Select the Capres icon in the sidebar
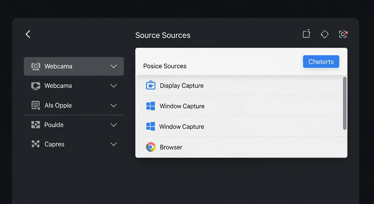This screenshot has width=374, height=204. [x=35, y=144]
